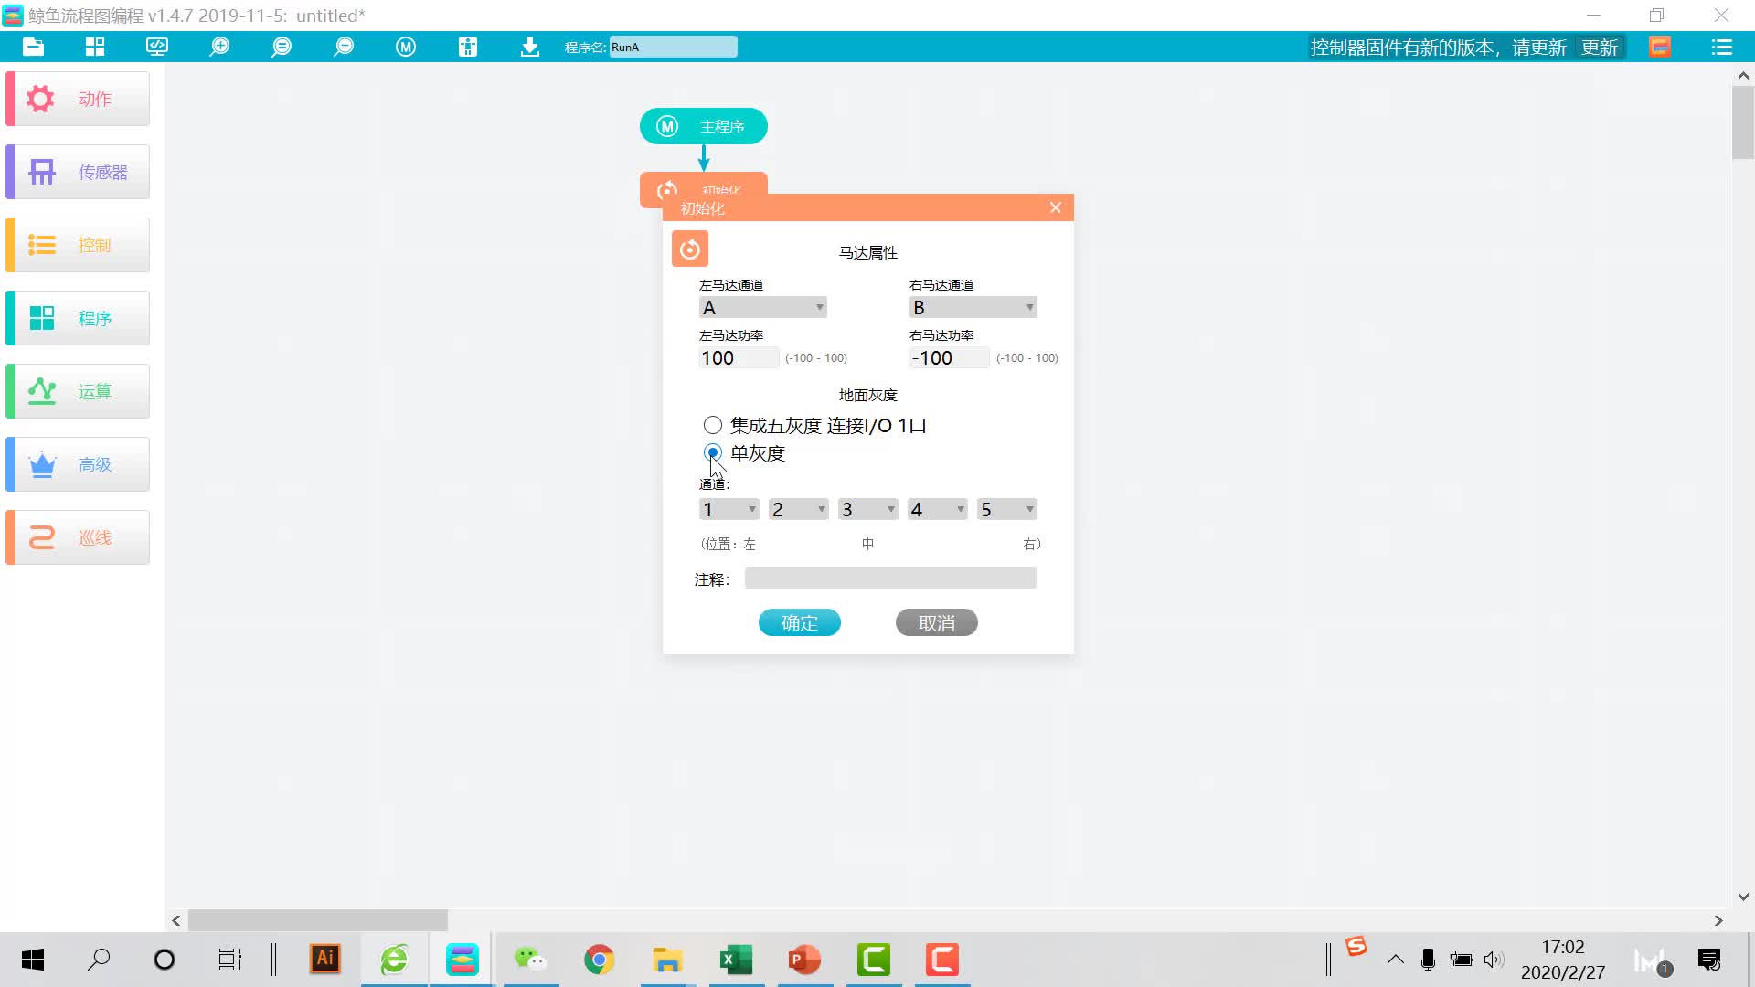This screenshot has width=1755, height=987.
Task: Select the 单灰度 radio option
Action: (713, 452)
